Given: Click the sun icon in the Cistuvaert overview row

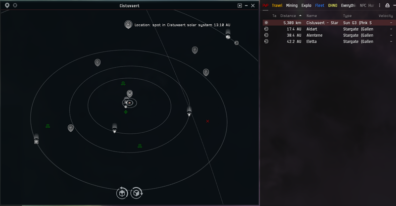Looking at the screenshot, I should coord(266,23).
